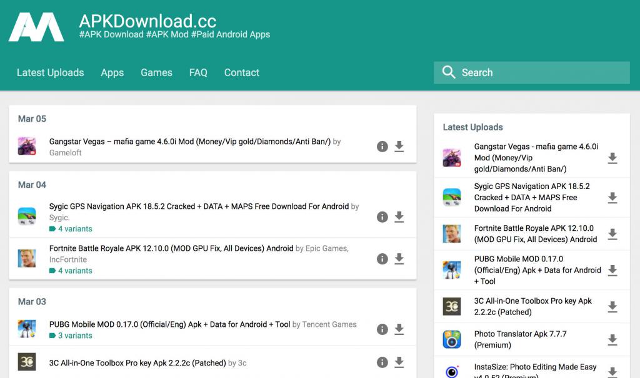Open the FAQ page
The width and height of the screenshot is (640, 378).
(x=198, y=72)
